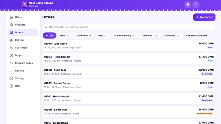The height and width of the screenshot is (124, 221).
Task: Click '15 Oct, 3:00 pm · Online shop · Sohar'
Action: click(x=63, y=48)
